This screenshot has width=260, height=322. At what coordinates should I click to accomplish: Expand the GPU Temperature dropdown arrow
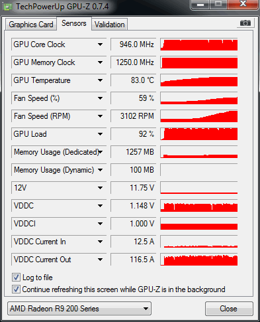[100, 80]
